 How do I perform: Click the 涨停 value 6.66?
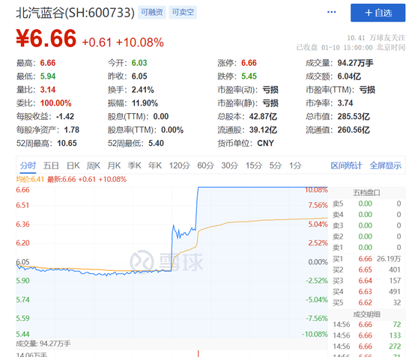[249, 63]
